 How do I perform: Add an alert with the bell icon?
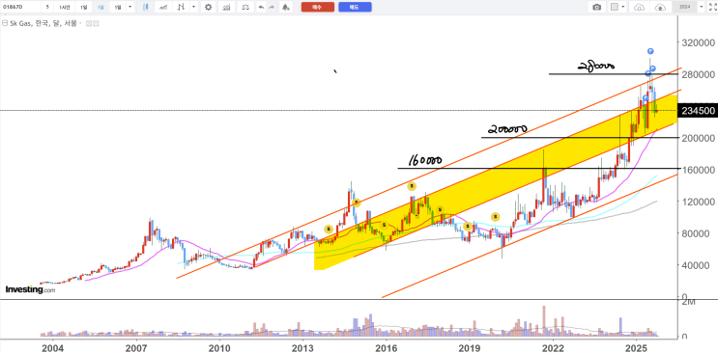[286, 7]
